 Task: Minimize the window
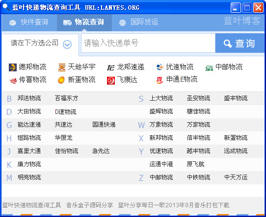tap(236, 8)
